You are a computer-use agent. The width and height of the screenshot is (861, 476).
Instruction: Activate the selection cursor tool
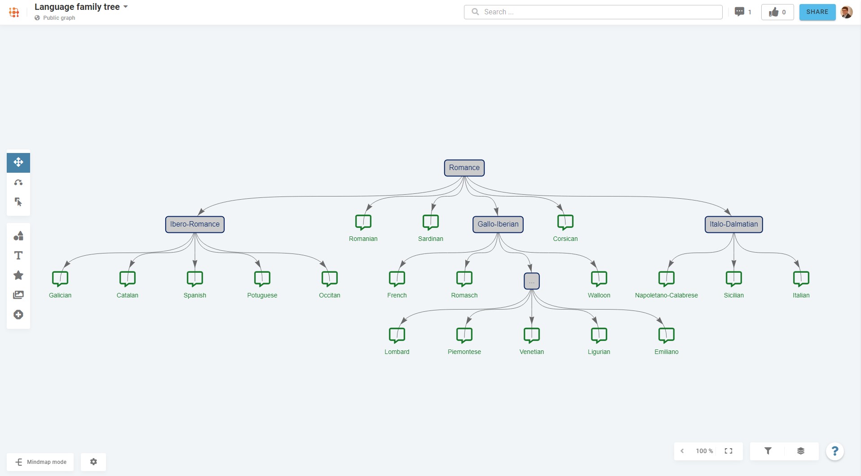pos(18,202)
